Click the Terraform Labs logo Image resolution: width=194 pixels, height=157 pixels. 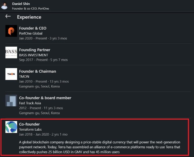coord(11,127)
